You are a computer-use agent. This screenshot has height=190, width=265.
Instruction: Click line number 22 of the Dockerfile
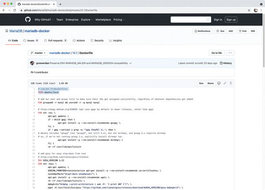click(34, 160)
